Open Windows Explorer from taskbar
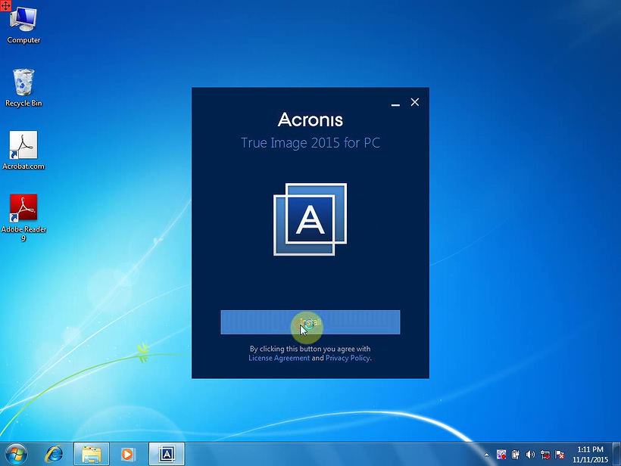Image resolution: width=621 pixels, height=466 pixels. click(92, 454)
